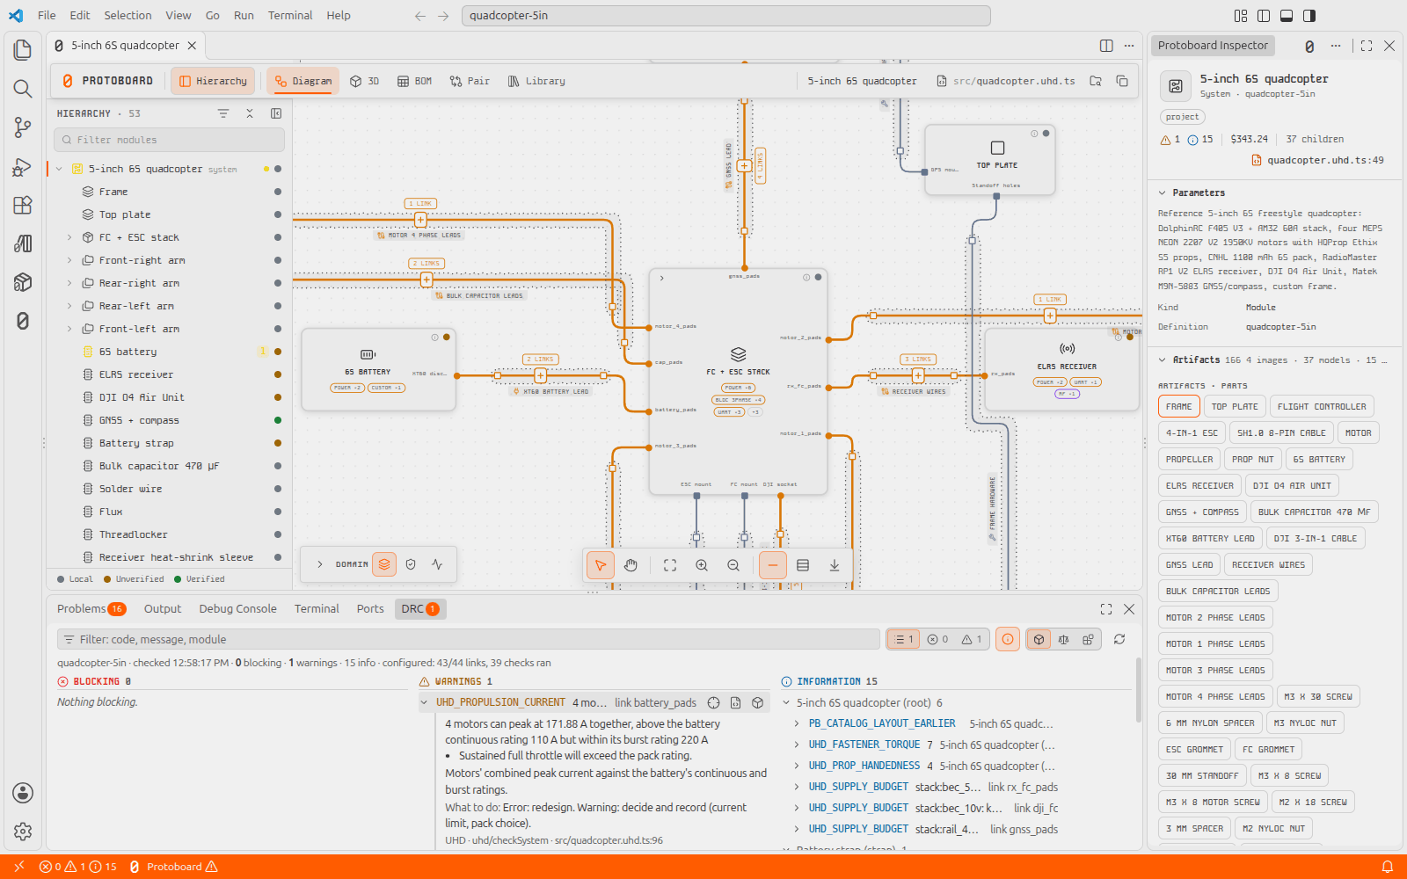This screenshot has width=1407, height=879.
Task: Click the download export icon on diagram toolbar
Action: (x=835, y=565)
